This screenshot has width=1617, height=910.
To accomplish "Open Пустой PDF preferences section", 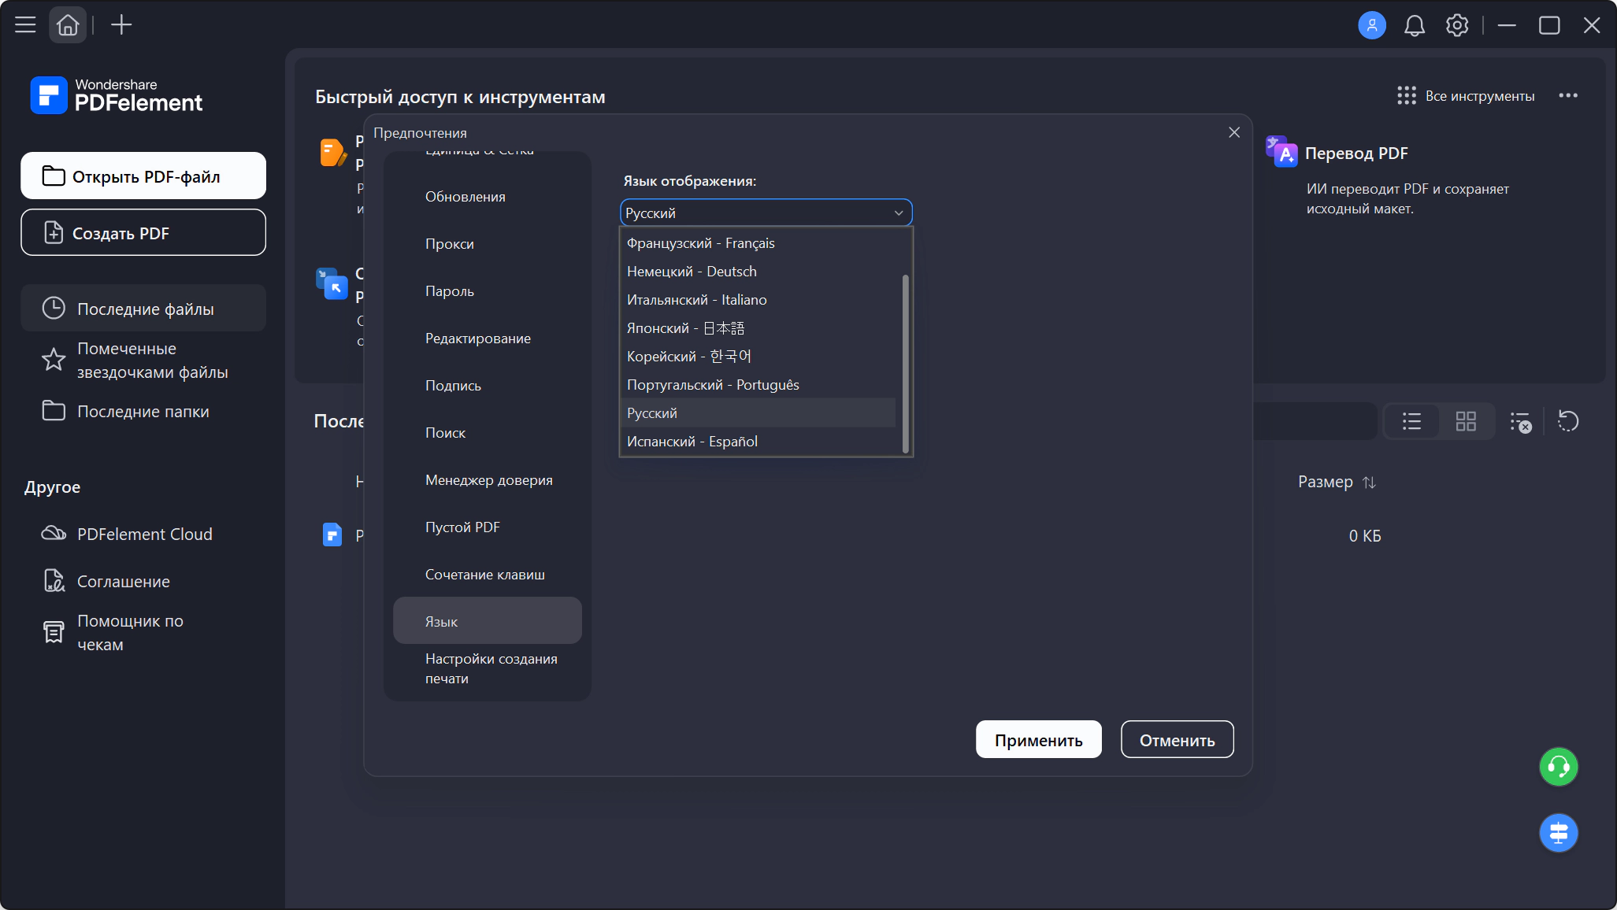I will 487,527.
